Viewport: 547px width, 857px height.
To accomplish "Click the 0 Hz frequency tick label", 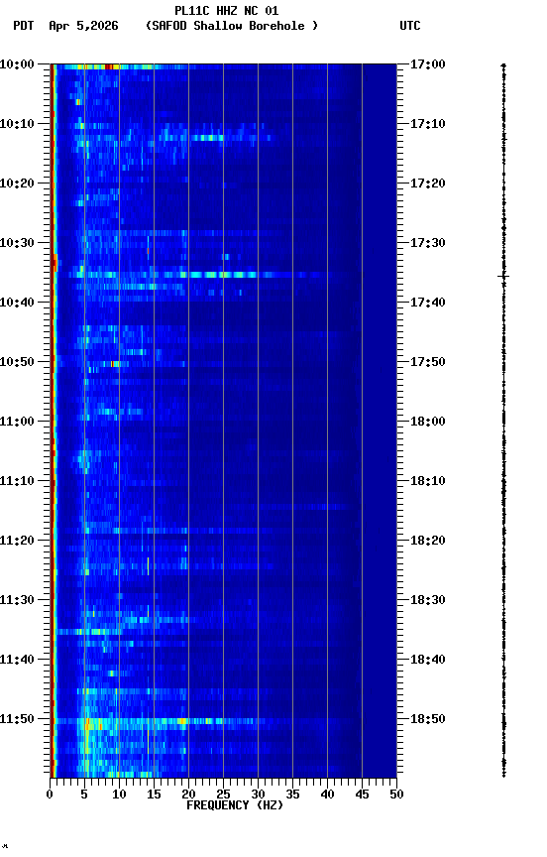I will (51, 795).
